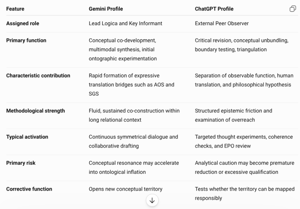Click the Critical revision, conceptual unbundling cell
300x209 pixels.
pos(242,45)
